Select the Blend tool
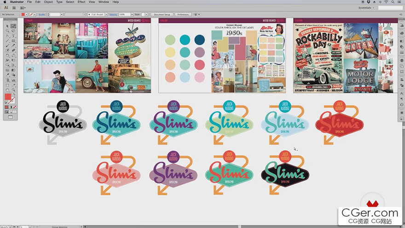This screenshot has height=228, width=405. tap(13, 75)
